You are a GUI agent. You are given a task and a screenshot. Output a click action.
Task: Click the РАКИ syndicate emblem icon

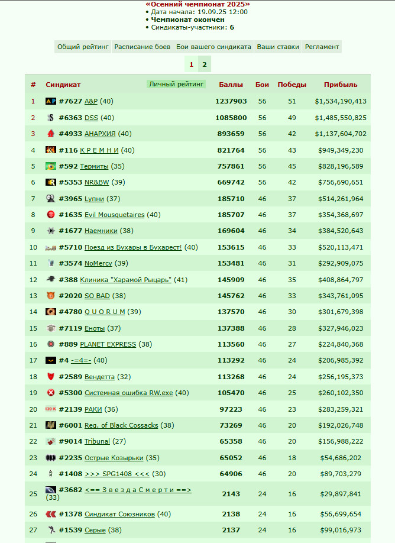tap(51, 409)
